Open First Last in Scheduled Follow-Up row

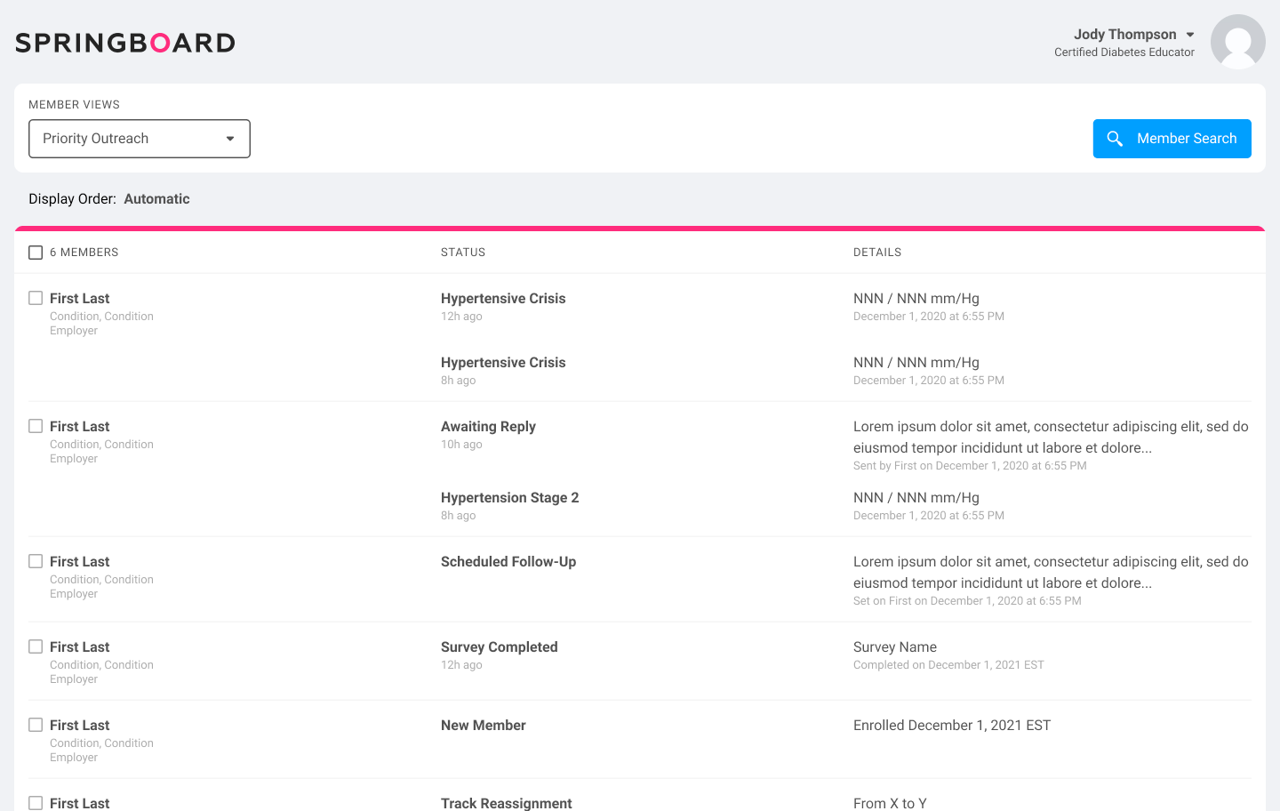(x=80, y=562)
